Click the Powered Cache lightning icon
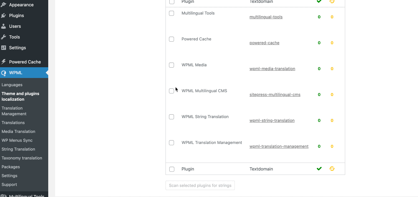The height and width of the screenshot is (197, 418). (3, 62)
